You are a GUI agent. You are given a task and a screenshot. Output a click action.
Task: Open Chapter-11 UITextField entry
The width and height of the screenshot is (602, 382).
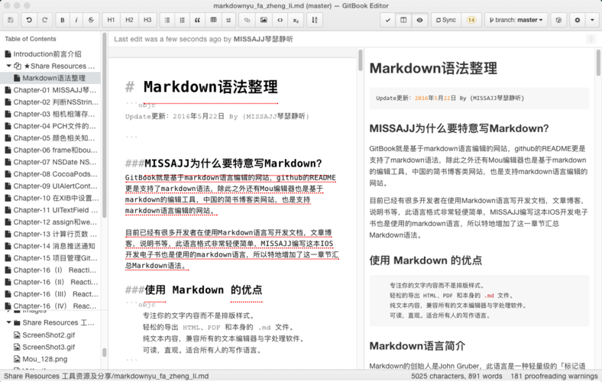click(50, 210)
